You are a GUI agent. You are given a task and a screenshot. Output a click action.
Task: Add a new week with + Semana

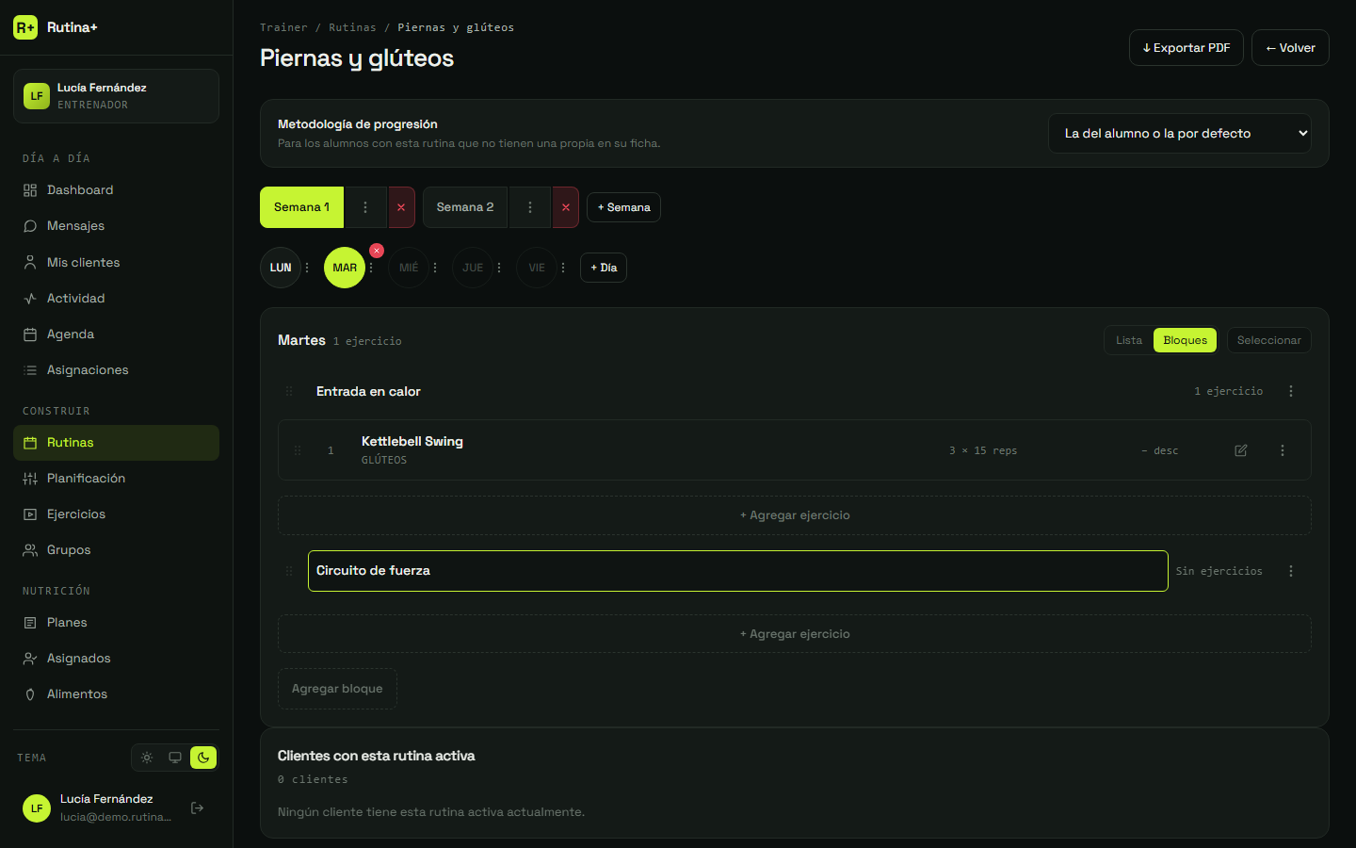[623, 207]
